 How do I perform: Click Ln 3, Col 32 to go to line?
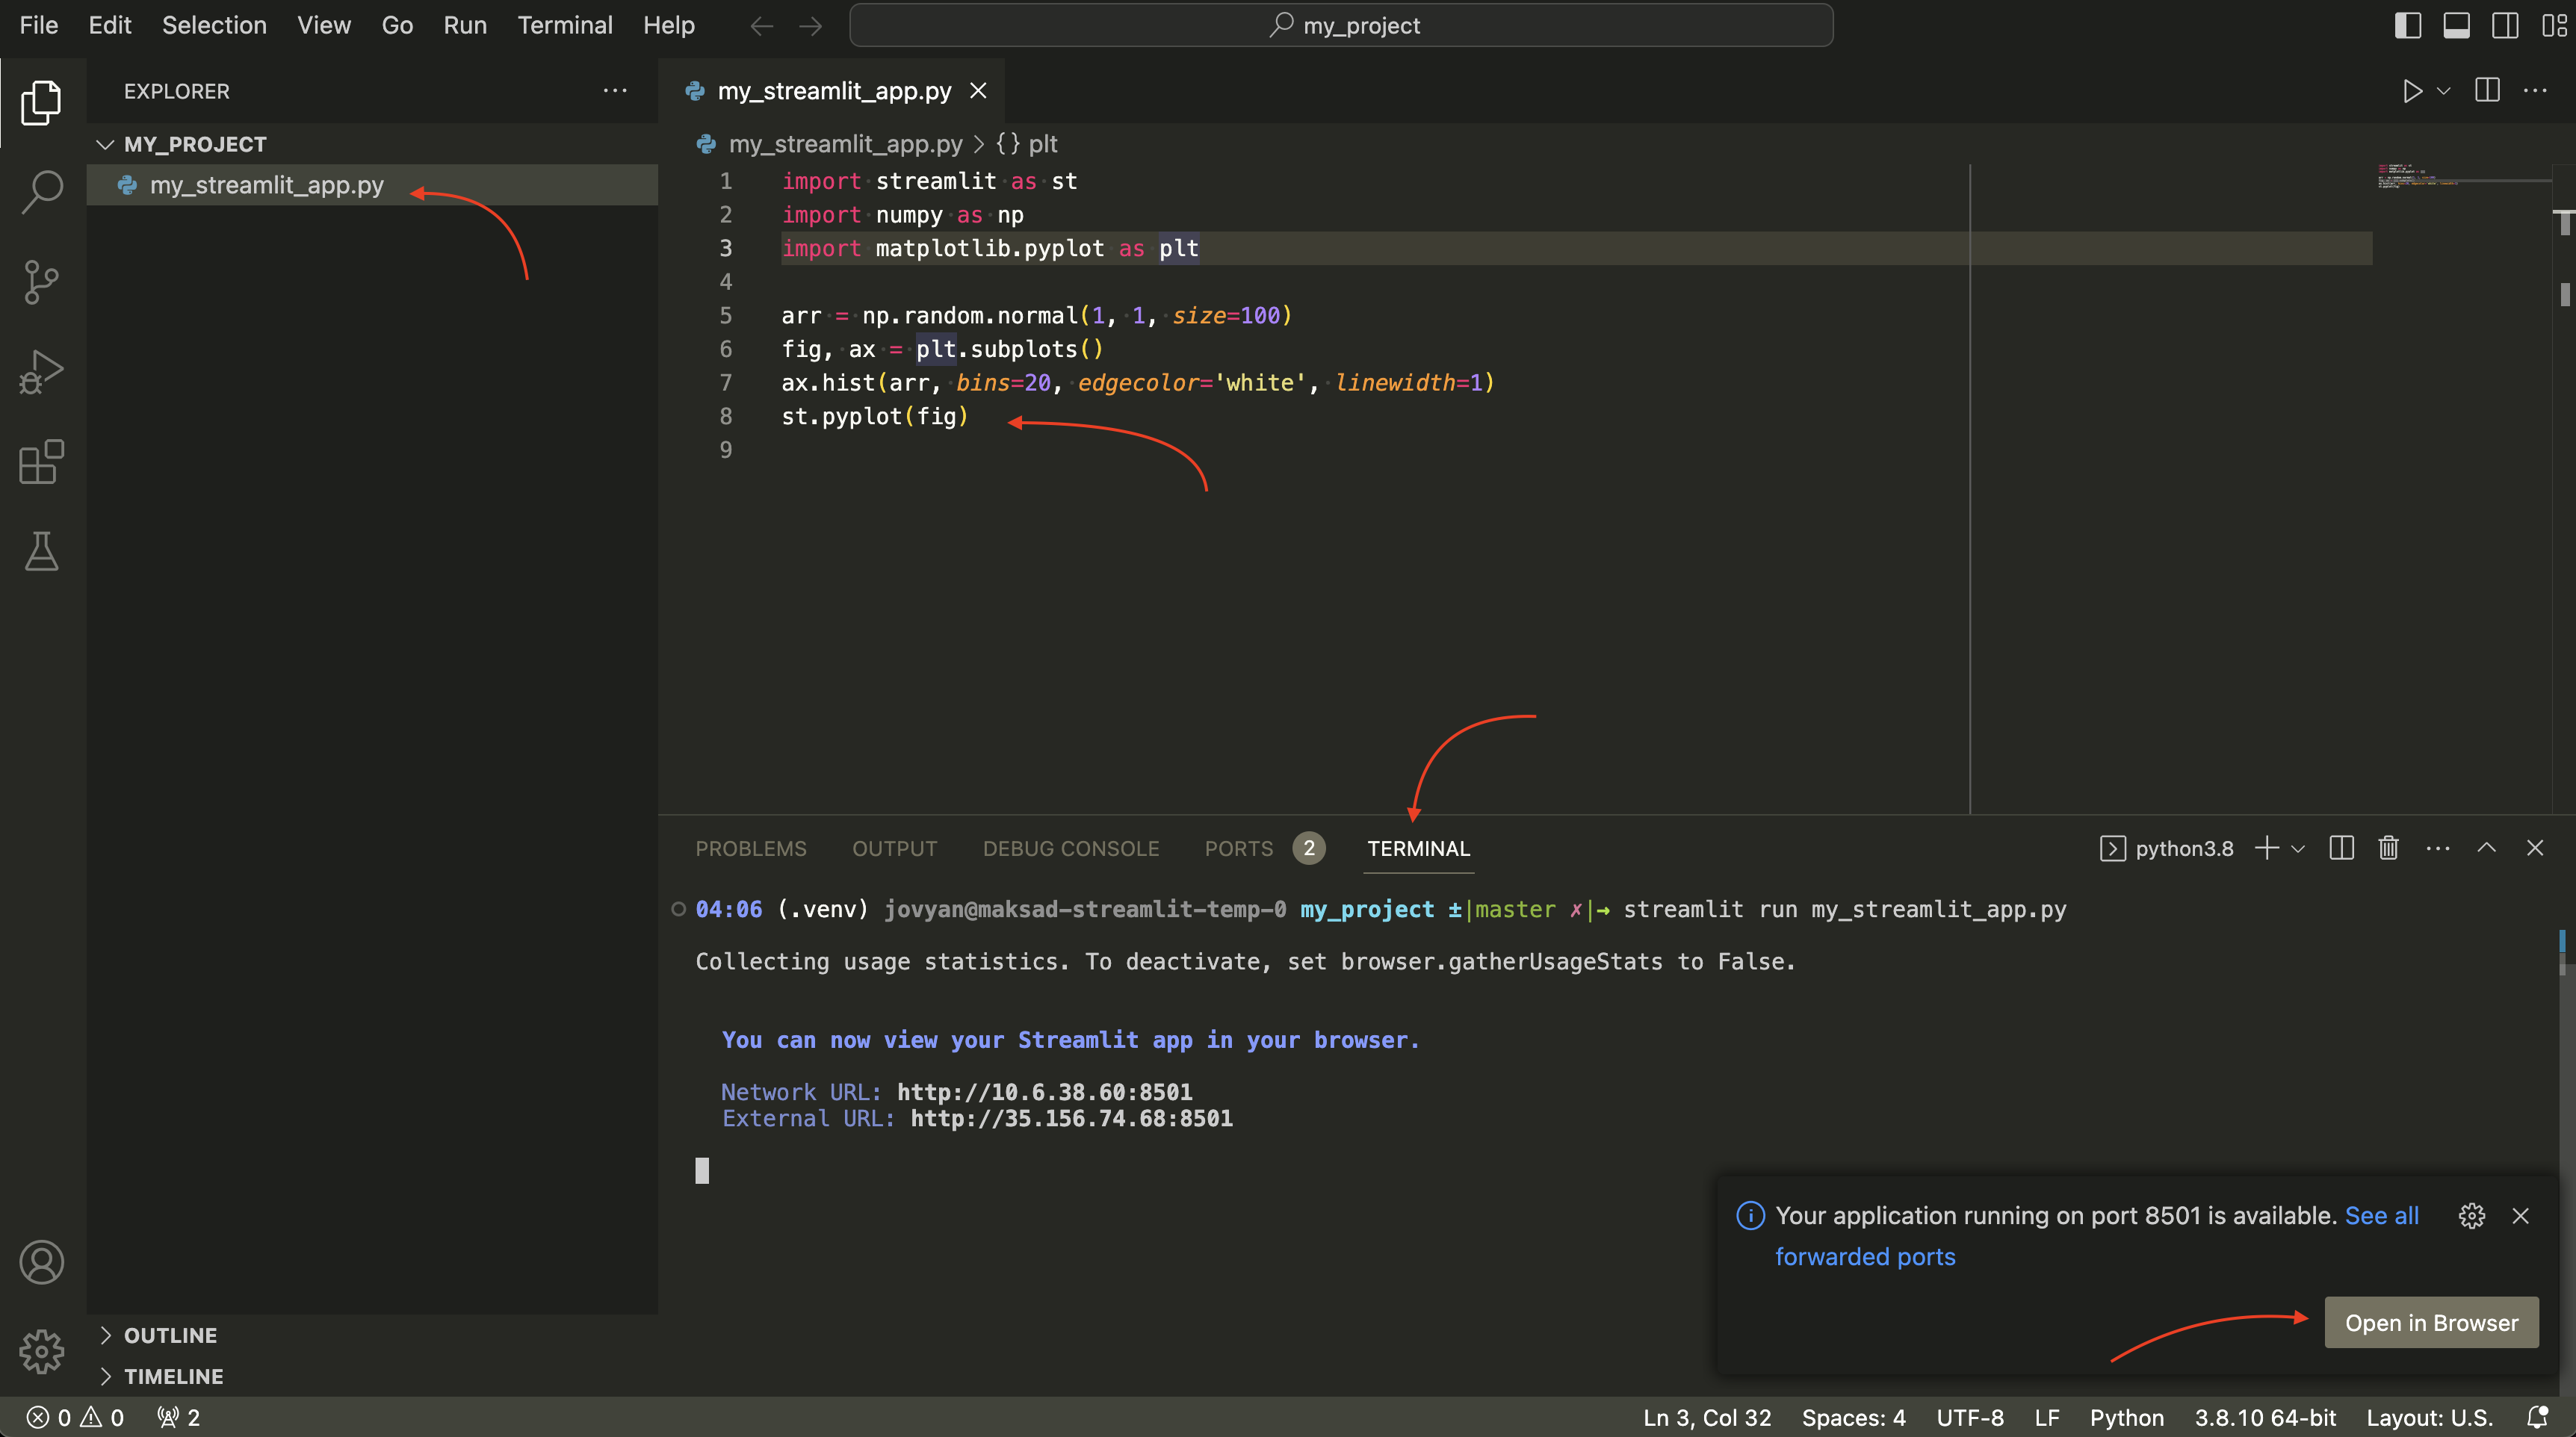(1707, 1417)
